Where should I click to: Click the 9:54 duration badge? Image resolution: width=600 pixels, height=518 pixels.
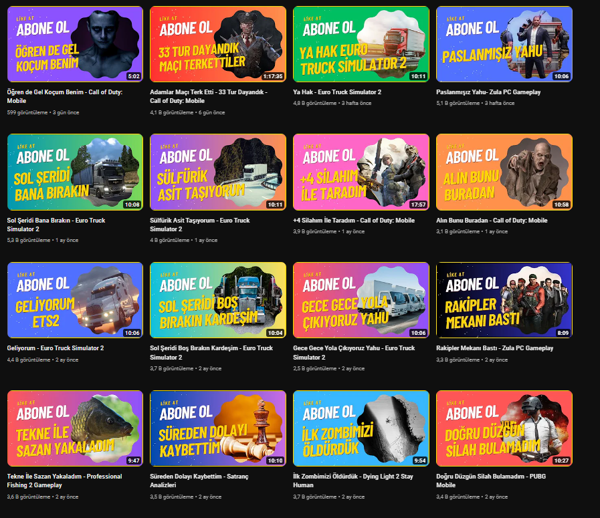click(420, 461)
